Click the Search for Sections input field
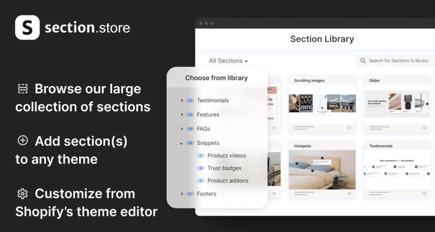 click(398, 61)
